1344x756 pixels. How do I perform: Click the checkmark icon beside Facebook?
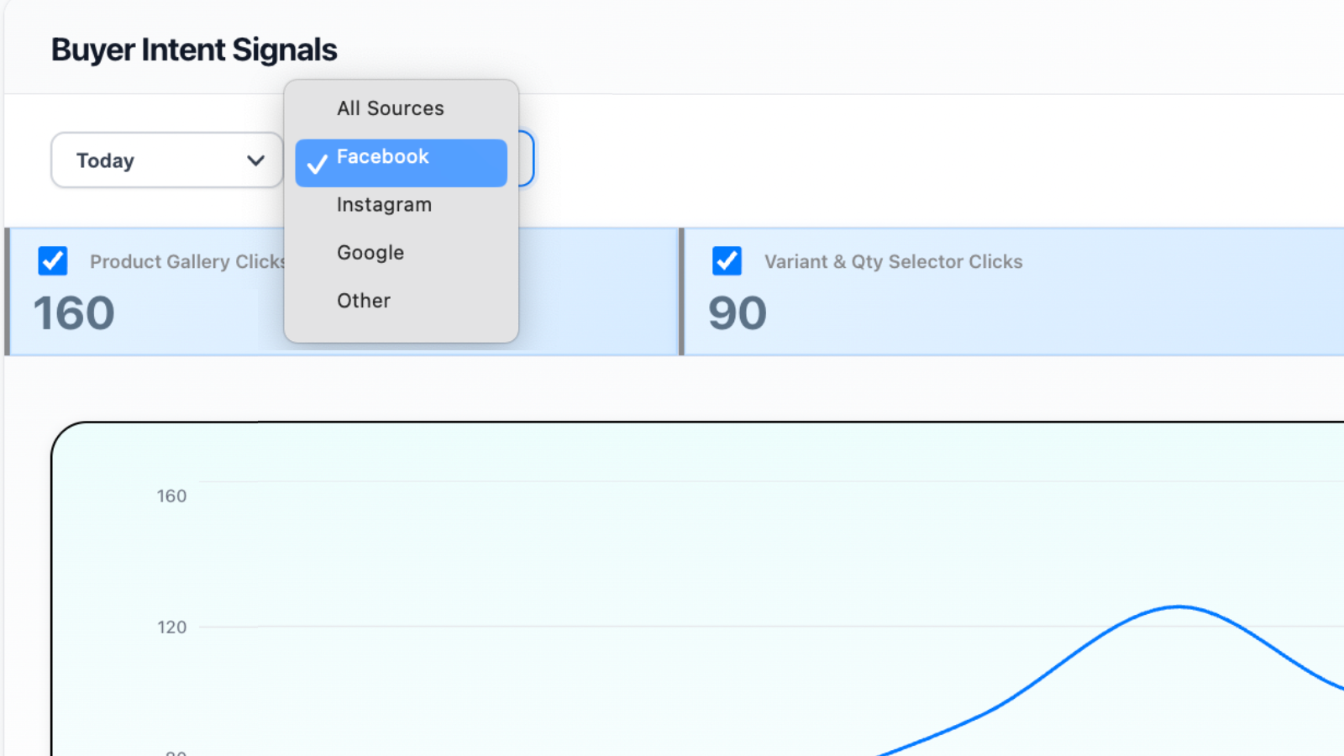[317, 165]
